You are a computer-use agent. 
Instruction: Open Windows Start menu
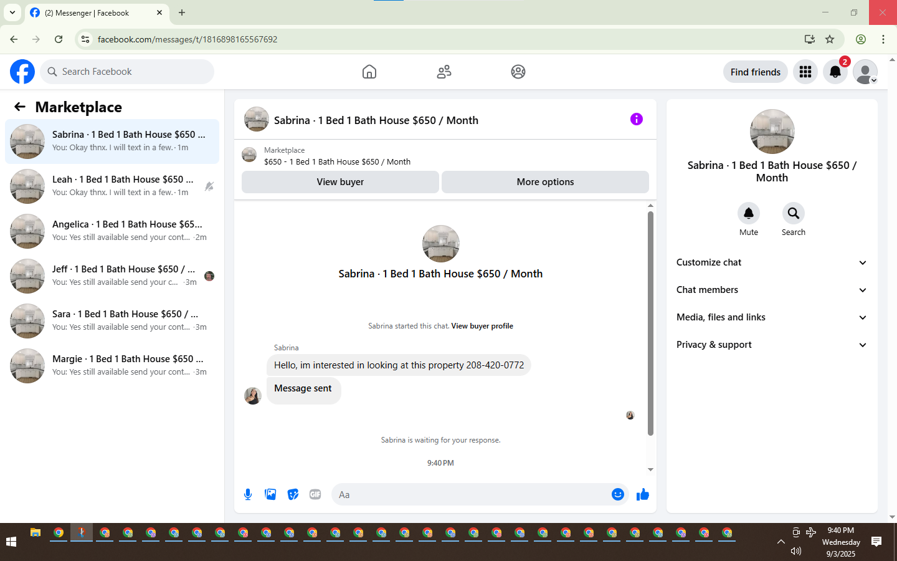(11, 542)
